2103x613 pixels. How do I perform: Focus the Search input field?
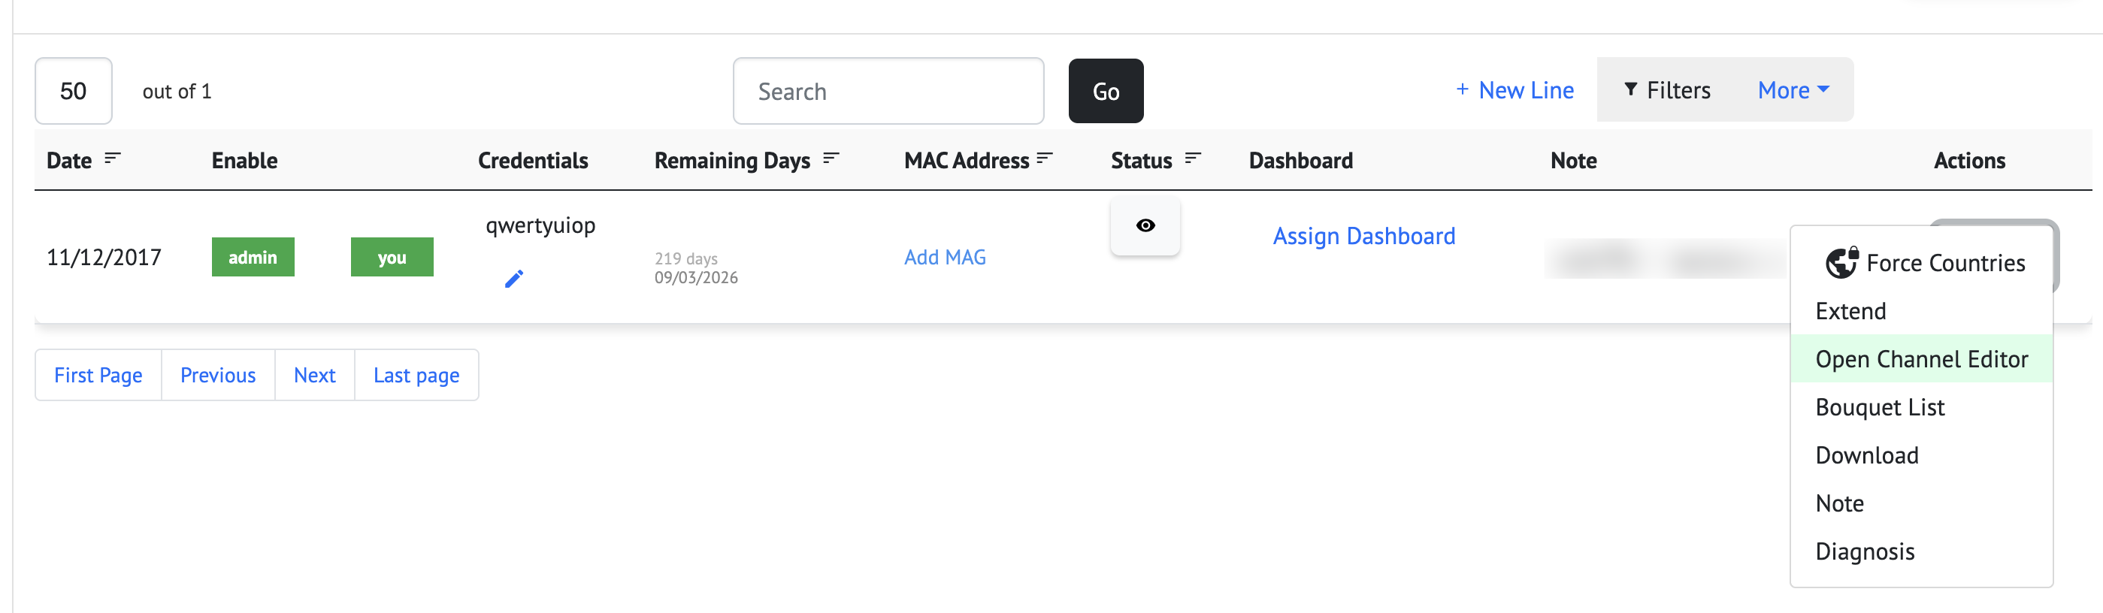(x=888, y=92)
